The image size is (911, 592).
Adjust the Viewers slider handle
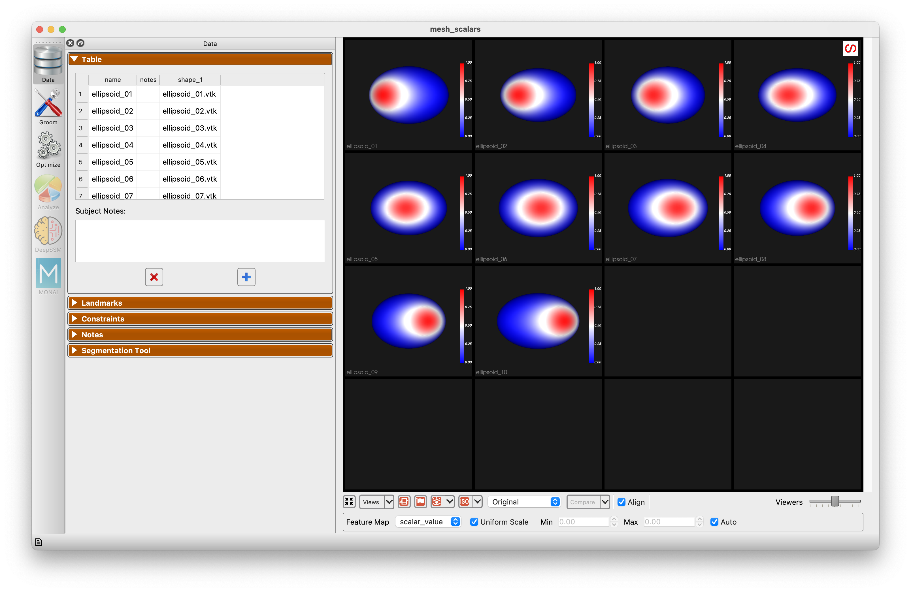click(x=835, y=501)
